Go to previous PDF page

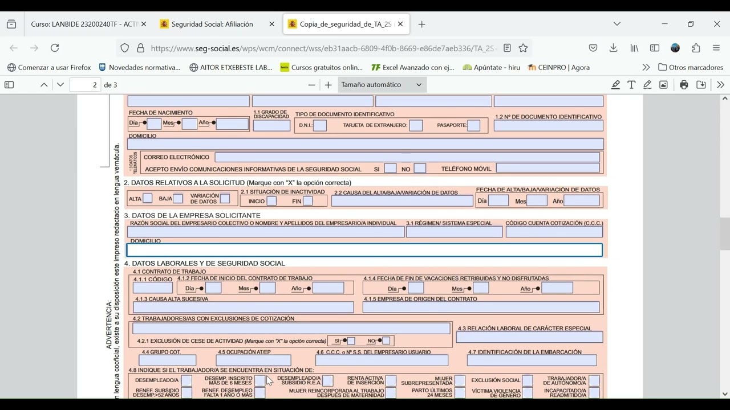44,85
